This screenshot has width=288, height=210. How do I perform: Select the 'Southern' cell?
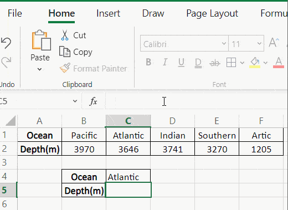[217, 135]
